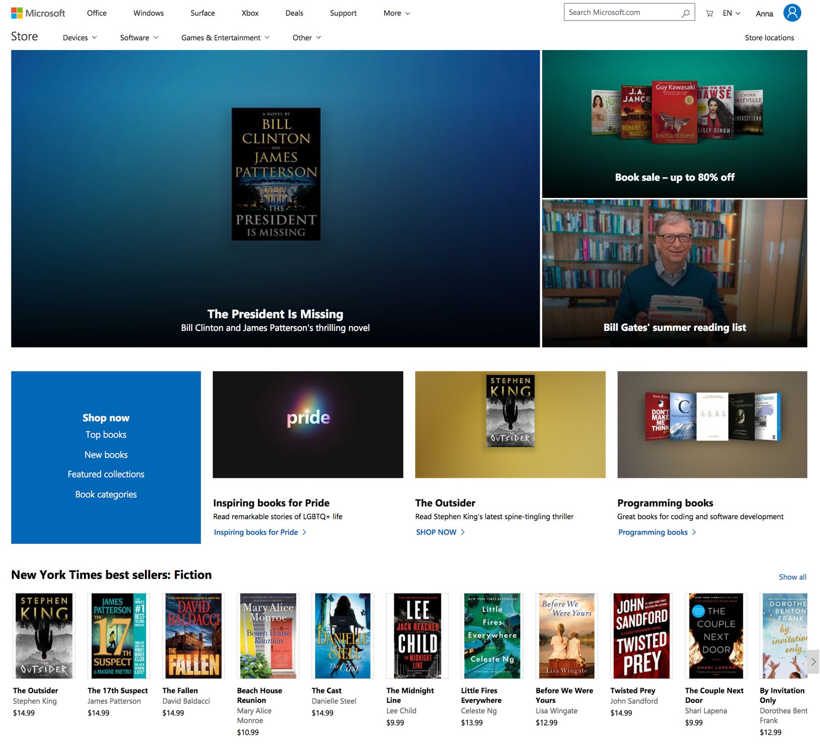Open the Xbox navigation item
Screen dimensions: 820x744
coord(250,13)
